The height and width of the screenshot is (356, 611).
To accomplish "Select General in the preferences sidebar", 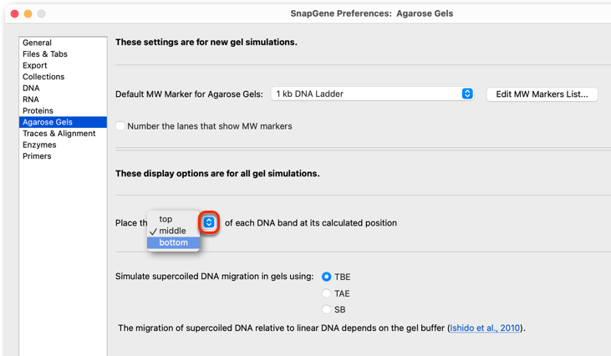I will pyautogui.click(x=63, y=43).
